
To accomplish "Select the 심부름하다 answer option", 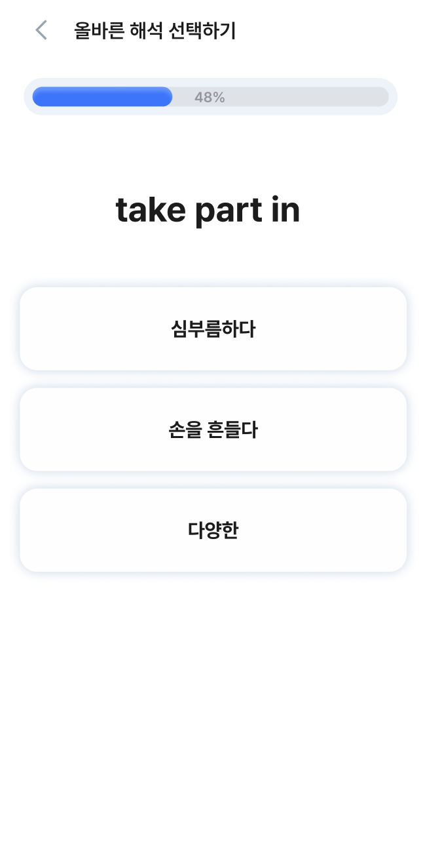I will [x=211, y=329].
